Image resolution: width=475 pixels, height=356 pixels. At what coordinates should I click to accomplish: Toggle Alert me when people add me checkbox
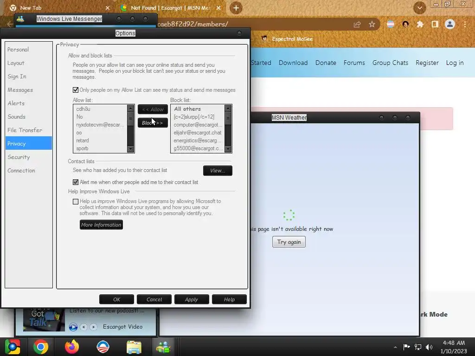(76, 182)
